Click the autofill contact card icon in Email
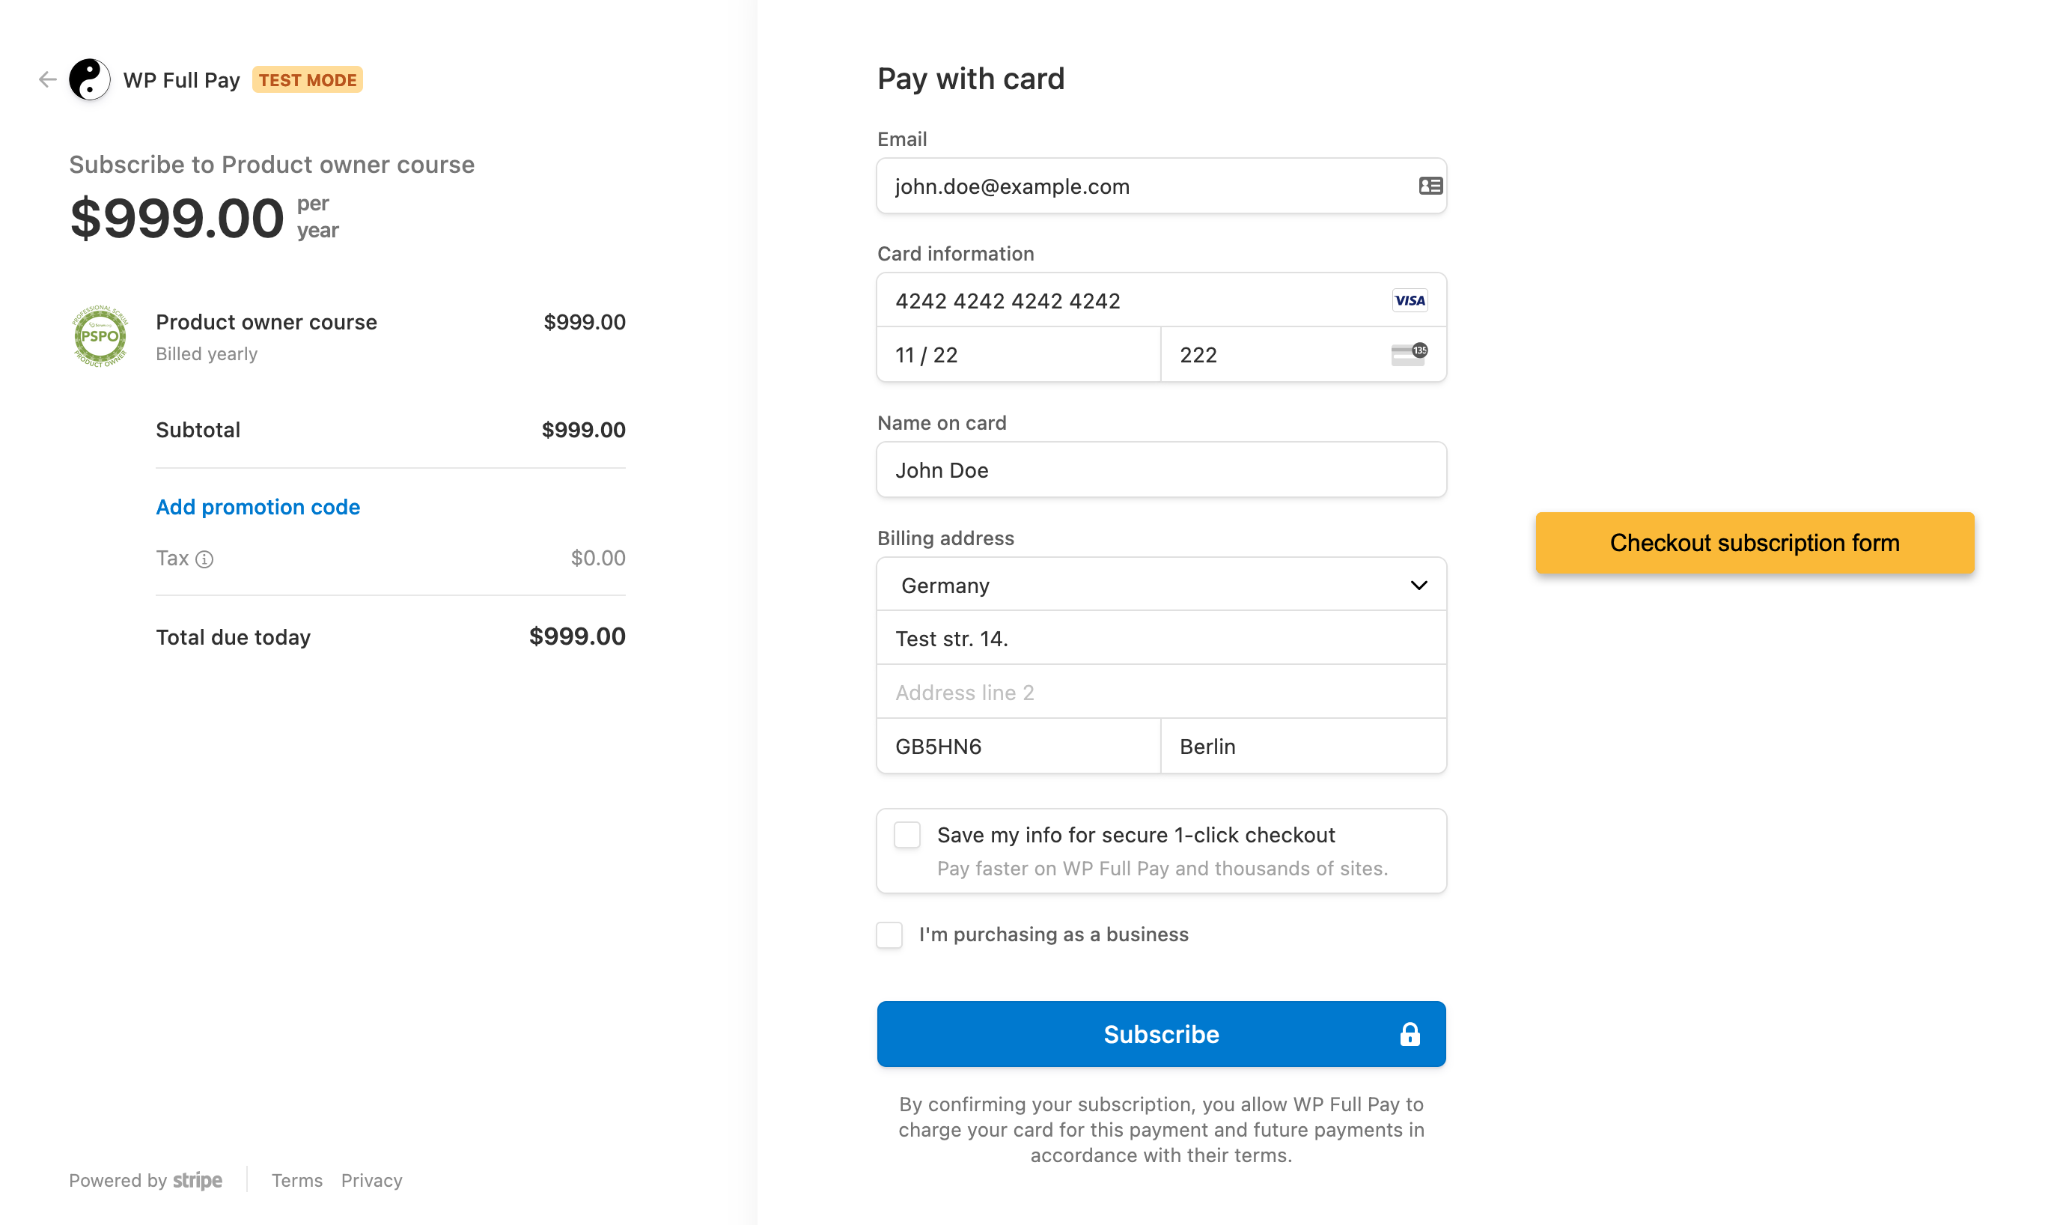Image resolution: width=2066 pixels, height=1225 pixels. 1430,186
